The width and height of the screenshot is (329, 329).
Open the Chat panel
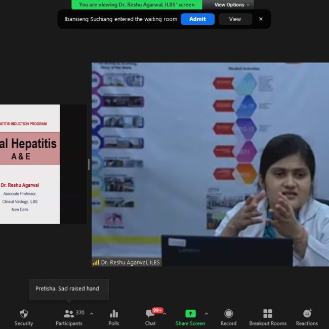click(150, 317)
